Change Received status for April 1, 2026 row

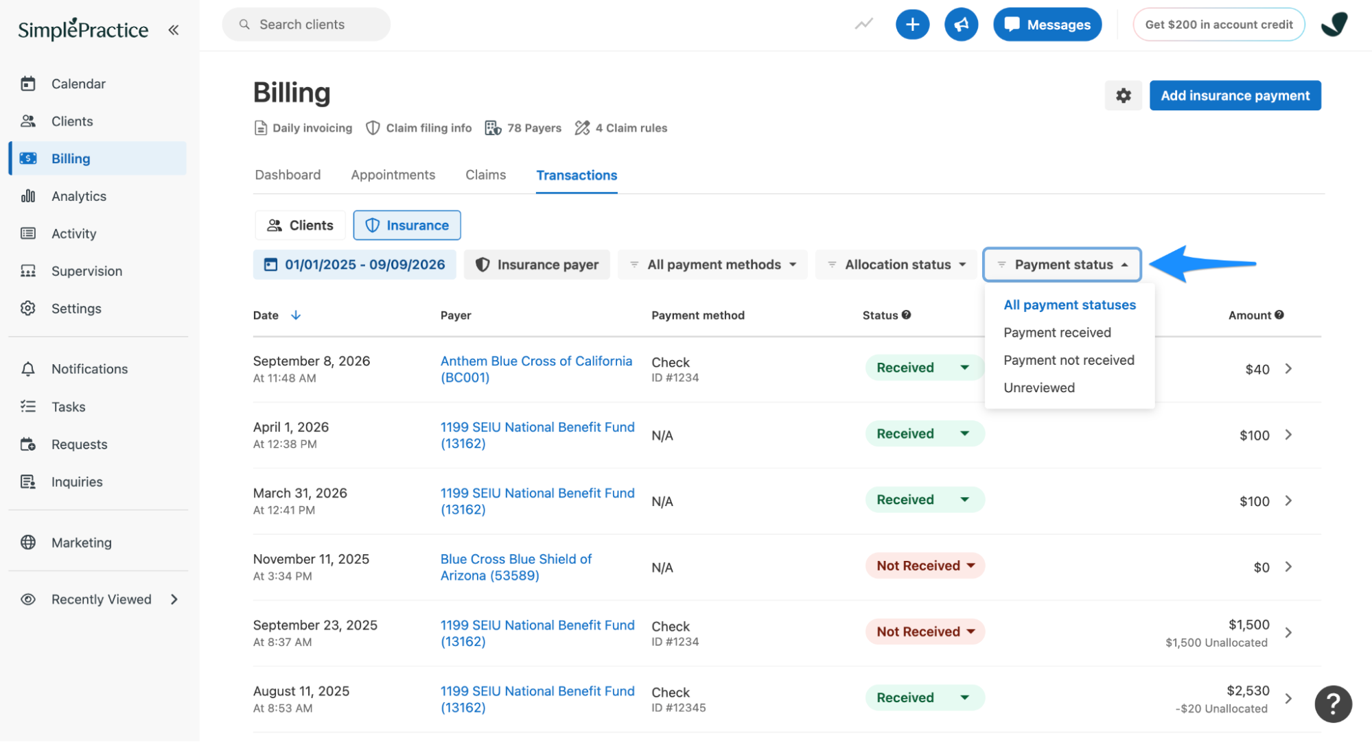click(x=925, y=433)
